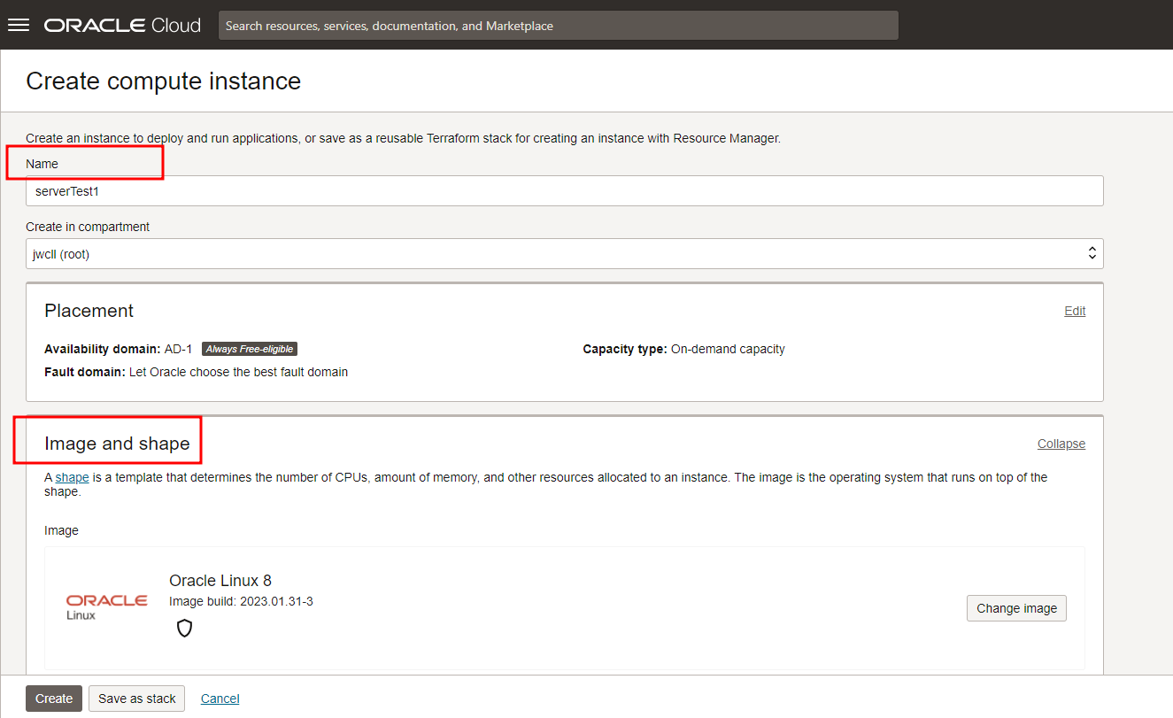Viewport: 1173px width, 718px height.
Task: Collapse the Image and shape section
Action: pos(1061,444)
